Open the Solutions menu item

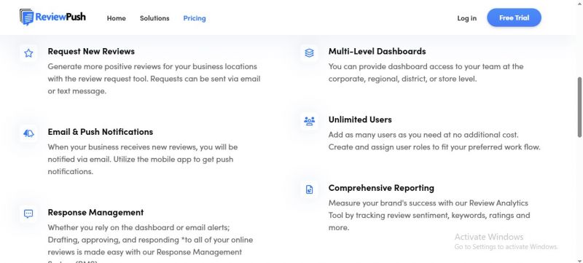pos(154,18)
